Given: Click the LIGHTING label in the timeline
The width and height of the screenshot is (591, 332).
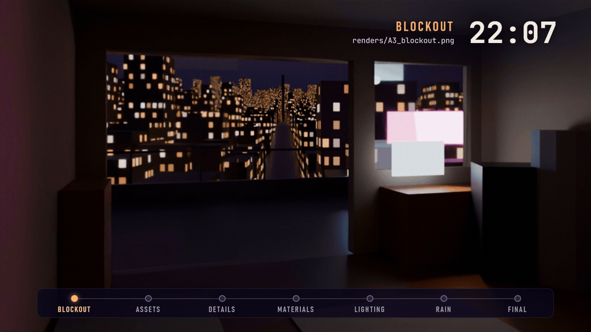Looking at the screenshot, I should [x=370, y=309].
